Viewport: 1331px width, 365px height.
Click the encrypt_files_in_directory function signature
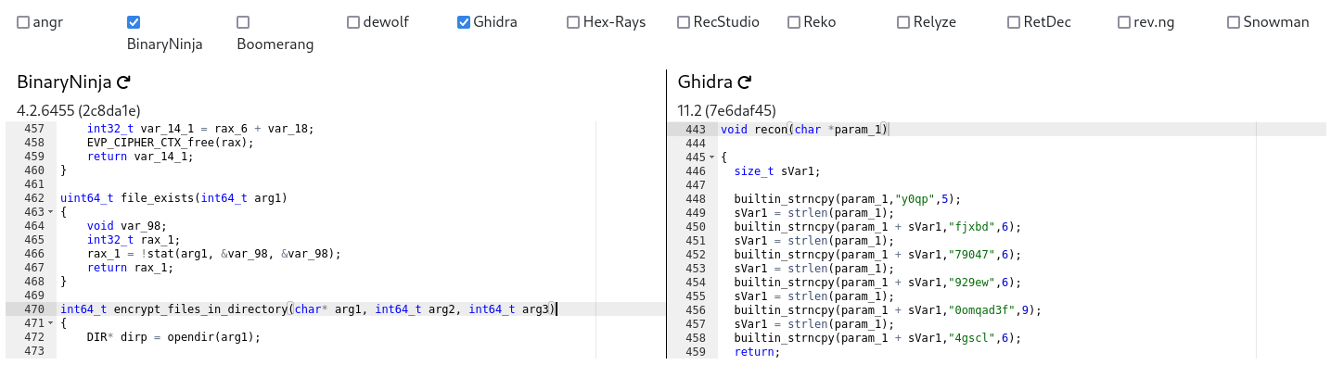click(x=308, y=309)
